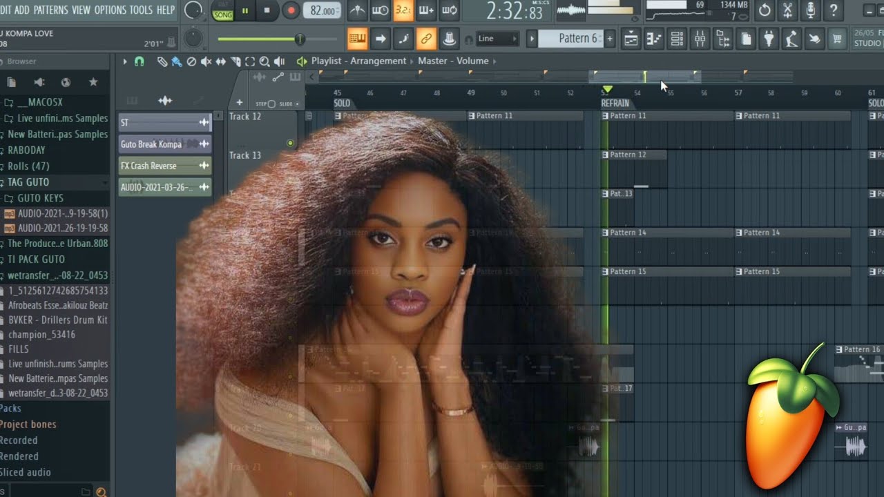
Task: Toggle loop recording icon
Action: point(450,10)
